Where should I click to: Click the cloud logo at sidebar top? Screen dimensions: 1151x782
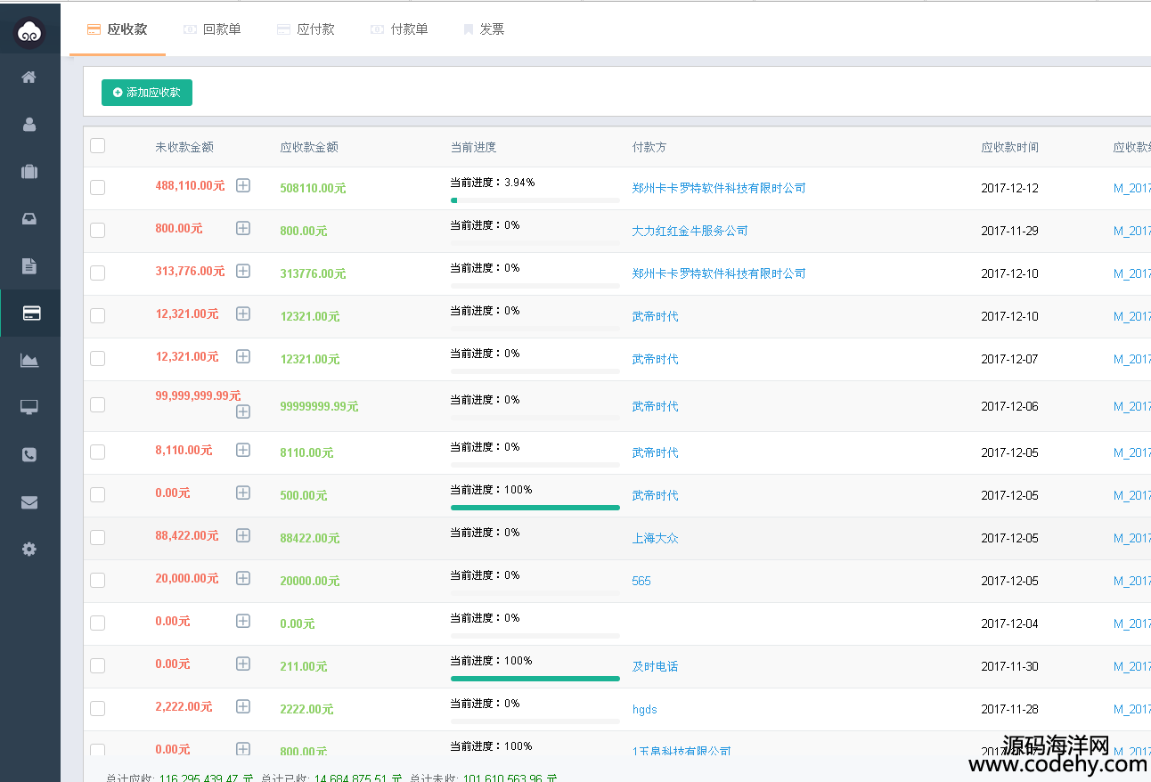coord(29,33)
